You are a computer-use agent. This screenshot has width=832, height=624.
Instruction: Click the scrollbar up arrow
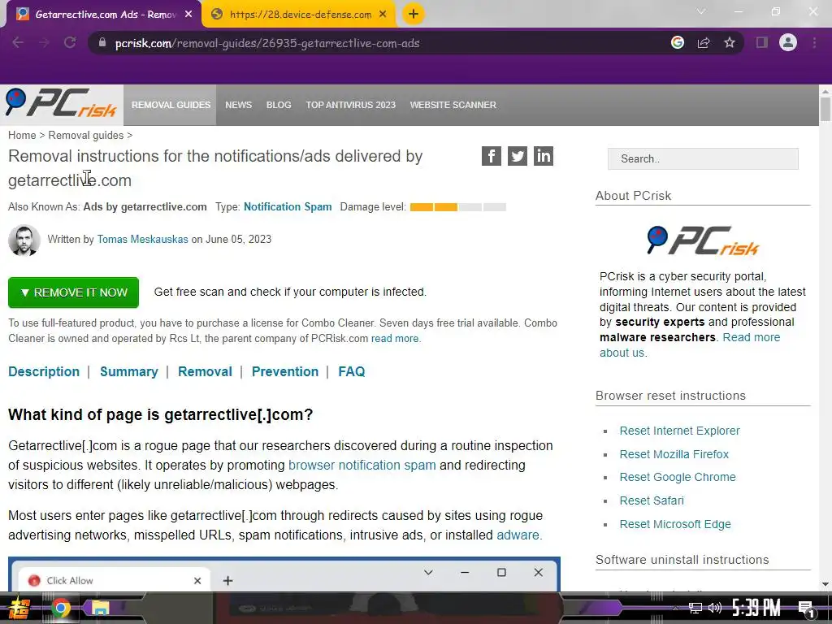click(x=825, y=91)
